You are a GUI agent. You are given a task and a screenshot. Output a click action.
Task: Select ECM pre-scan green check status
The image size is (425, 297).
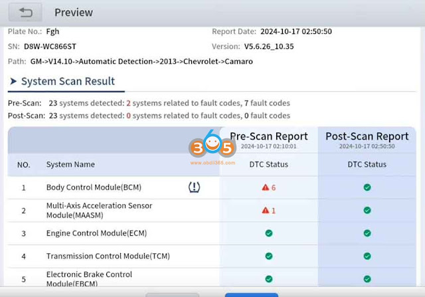(x=268, y=233)
